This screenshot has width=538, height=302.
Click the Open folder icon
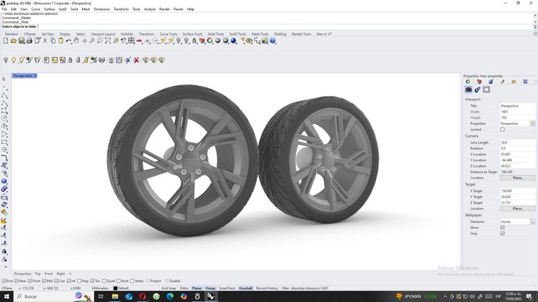click(13, 41)
